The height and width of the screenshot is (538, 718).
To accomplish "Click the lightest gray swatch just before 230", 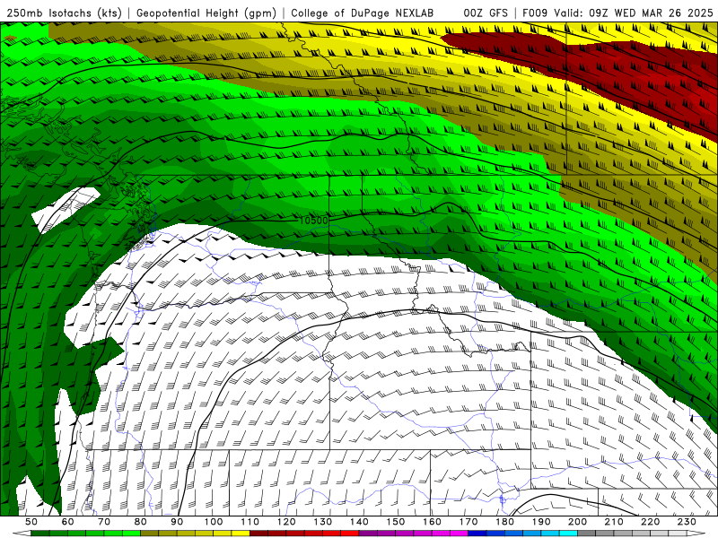I will [x=678, y=534].
